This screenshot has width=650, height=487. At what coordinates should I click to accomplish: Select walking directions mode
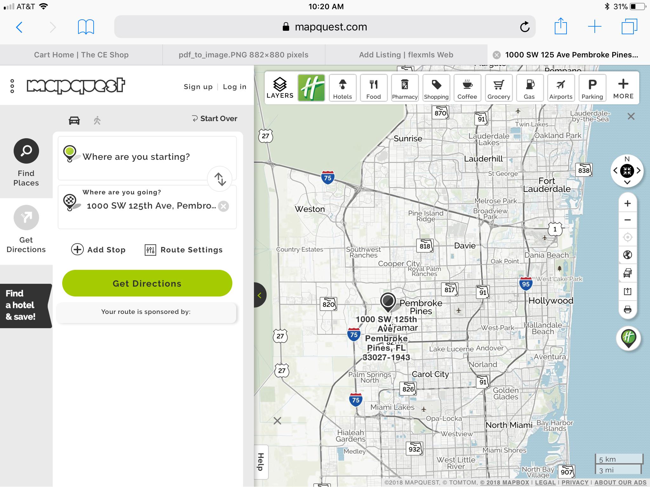(x=97, y=120)
